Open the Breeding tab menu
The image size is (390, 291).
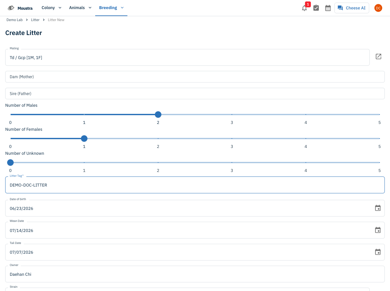click(x=111, y=8)
